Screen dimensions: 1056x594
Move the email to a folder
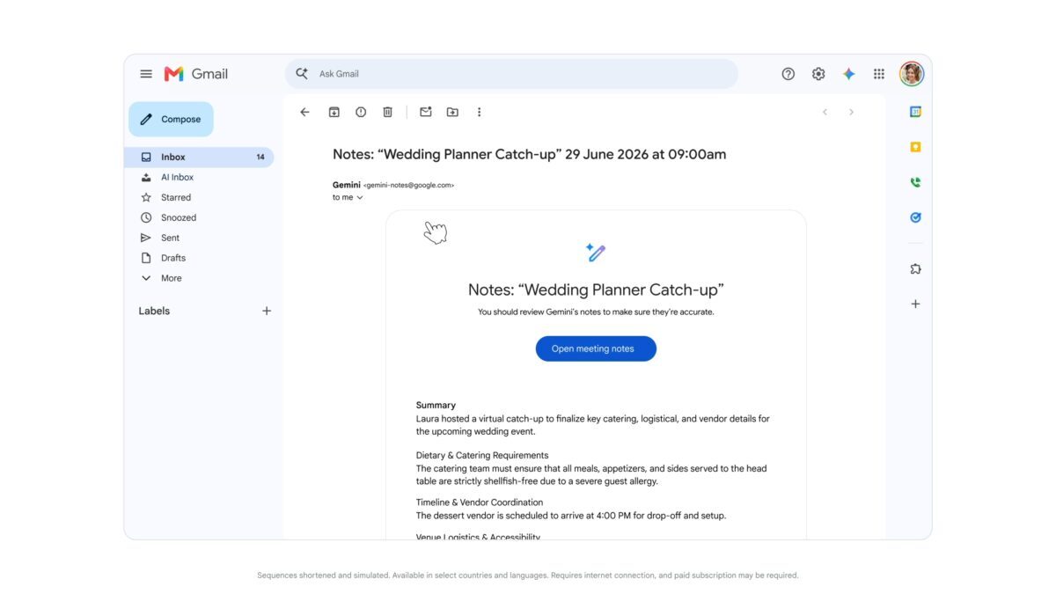click(452, 112)
